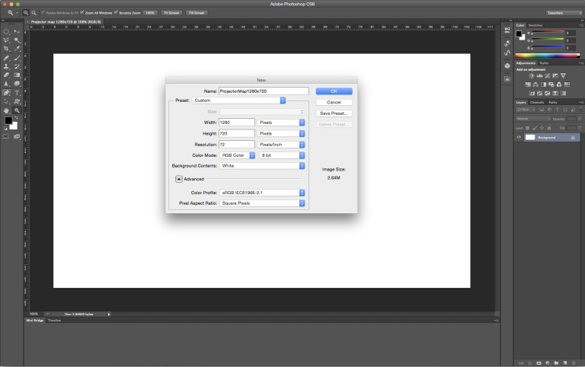585x367 pixels.
Task: Click the foreground color swatch in toolbar
Action: coord(9,121)
